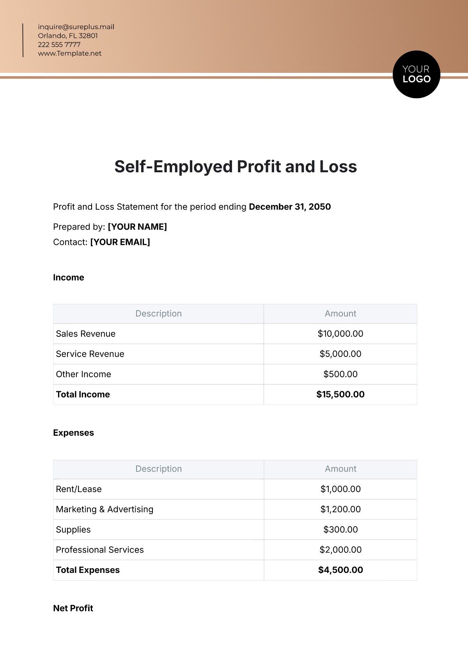
Task: Select the Other Income amount $500.00
Action: click(x=340, y=374)
